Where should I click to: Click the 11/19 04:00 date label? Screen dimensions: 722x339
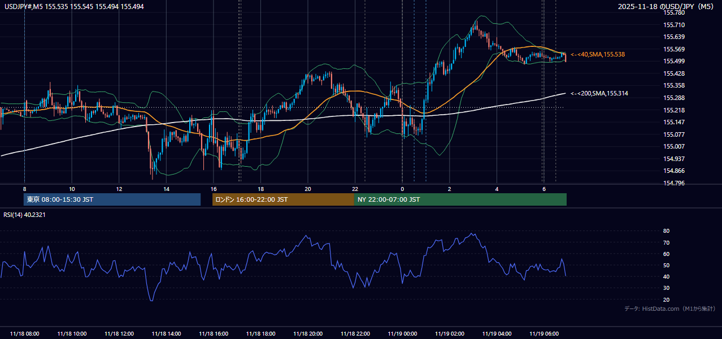497,334
